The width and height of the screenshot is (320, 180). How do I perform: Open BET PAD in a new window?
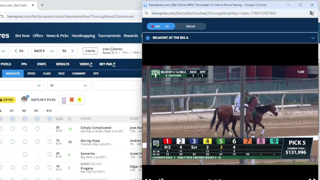point(107,64)
